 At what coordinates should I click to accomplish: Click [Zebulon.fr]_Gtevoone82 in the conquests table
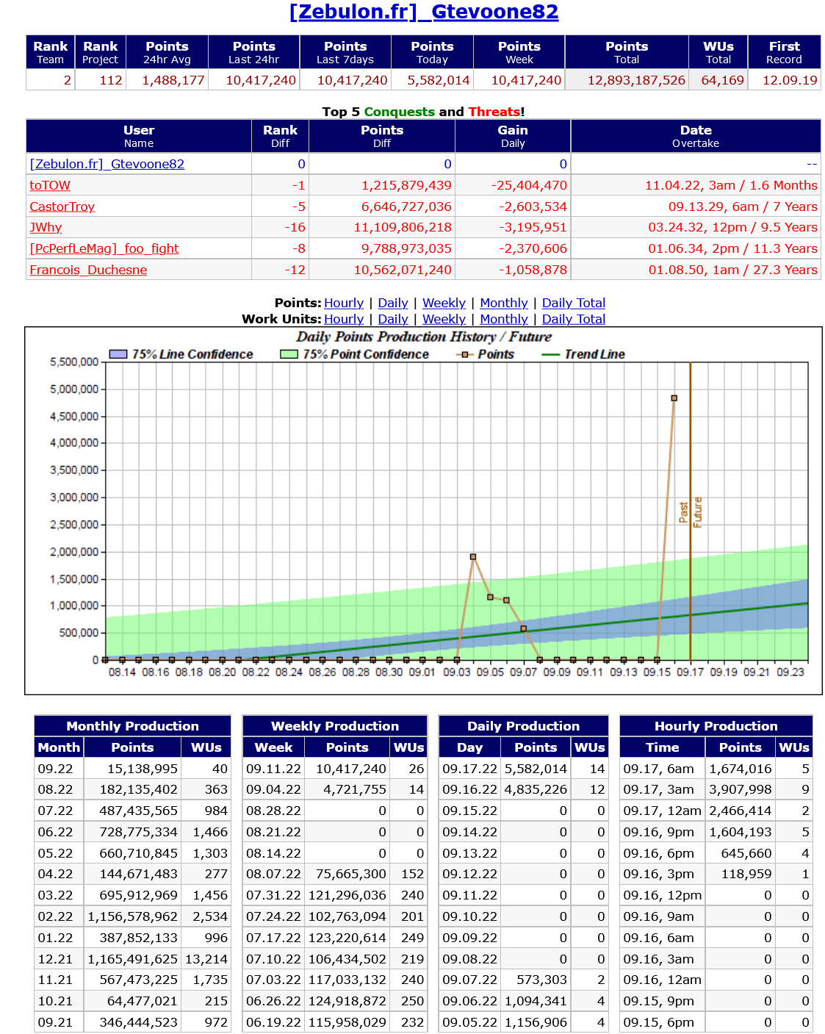(x=107, y=164)
